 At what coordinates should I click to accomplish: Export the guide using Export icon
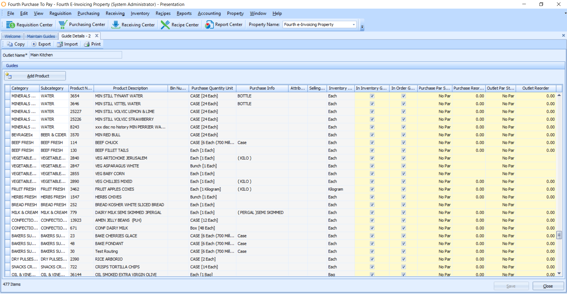point(34,44)
